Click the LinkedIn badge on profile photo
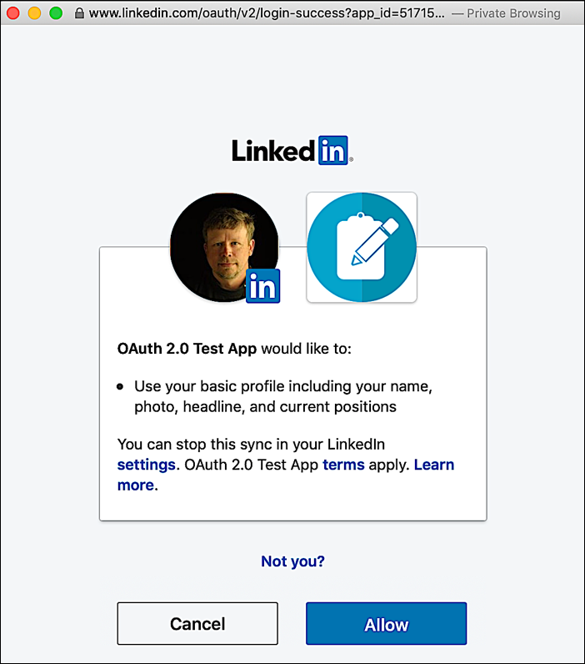This screenshot has height=664, width=585. [263, 286]
